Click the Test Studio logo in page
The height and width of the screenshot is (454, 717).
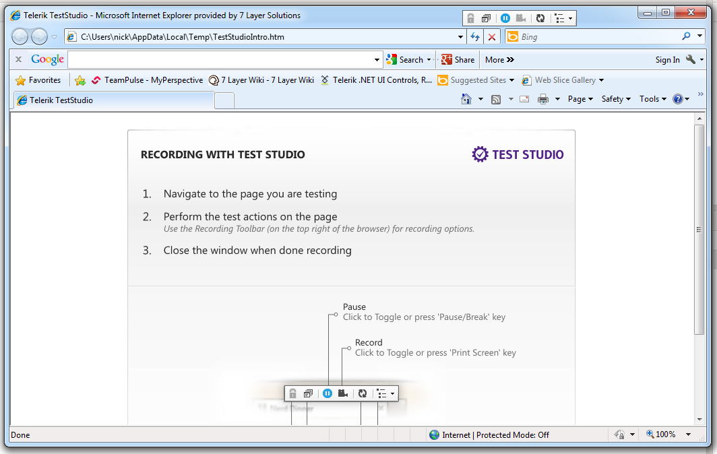(518, 154)
